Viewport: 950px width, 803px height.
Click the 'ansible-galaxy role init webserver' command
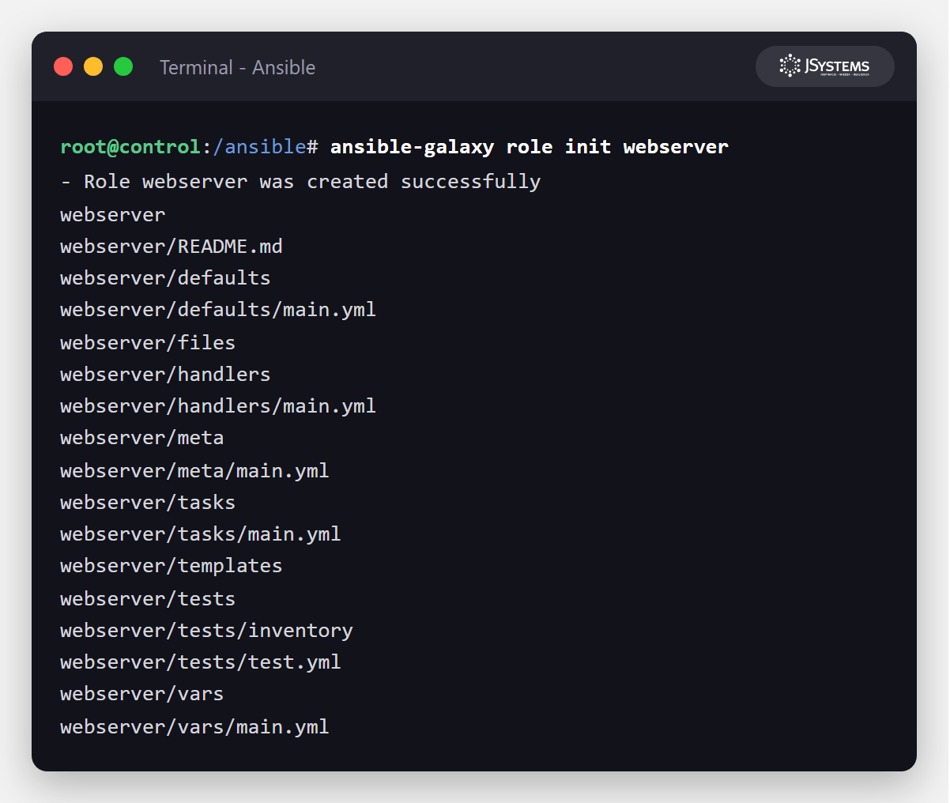click(x=529, y=147)
